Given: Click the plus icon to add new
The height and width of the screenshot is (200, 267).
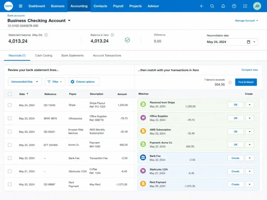Looking at the screenshot, I should coord(201,6).
